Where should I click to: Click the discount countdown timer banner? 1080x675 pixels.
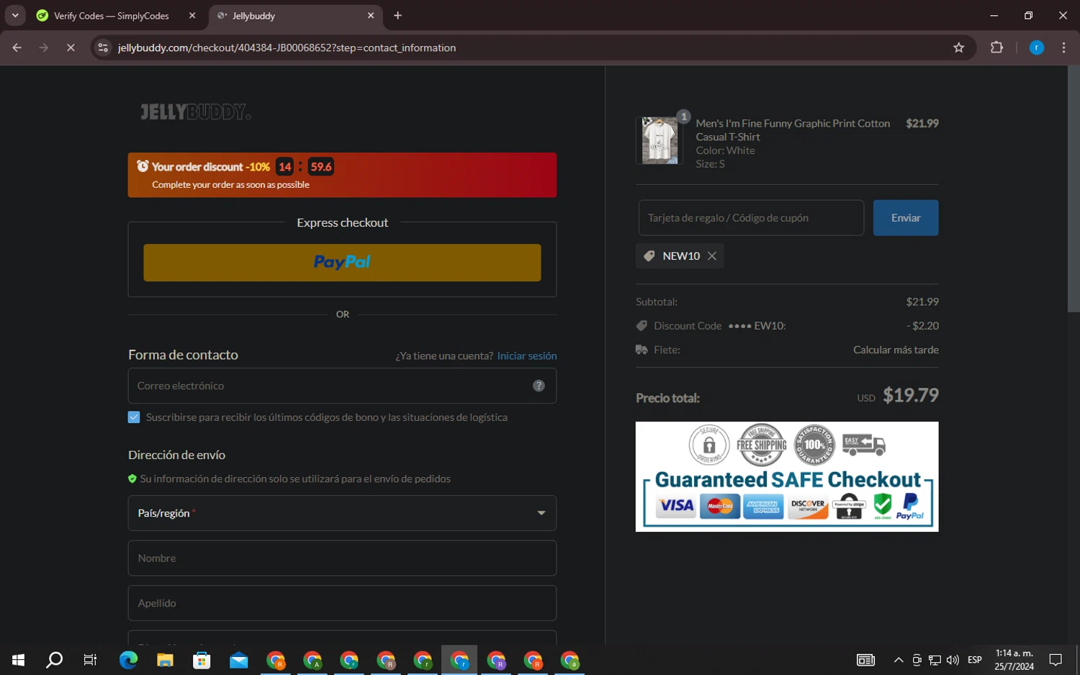pos(342,175)
